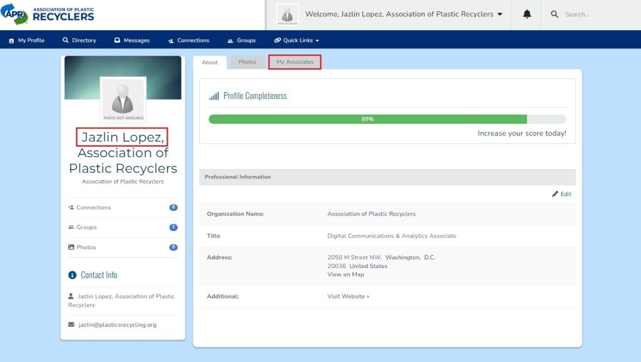
Task: Click the Connections count badge
Action: pyautogui.click(x=173, y=207)
